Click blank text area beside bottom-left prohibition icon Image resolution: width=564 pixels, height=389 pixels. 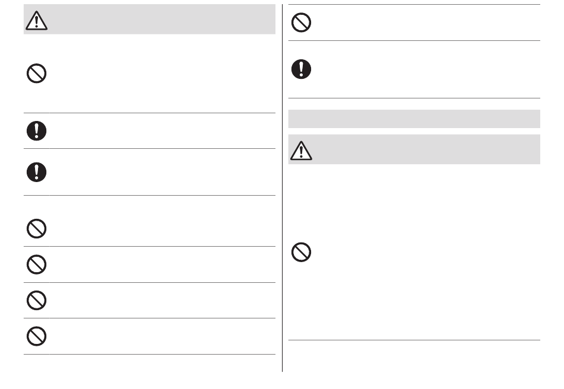pyautogui.click(x=162, y=336)
